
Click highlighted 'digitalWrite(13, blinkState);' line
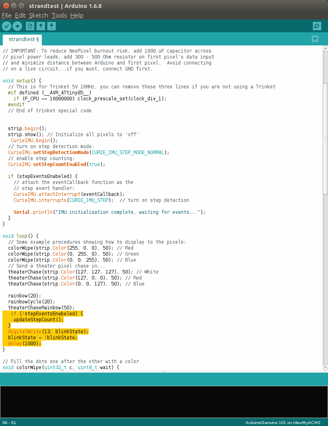coord(48,332)
